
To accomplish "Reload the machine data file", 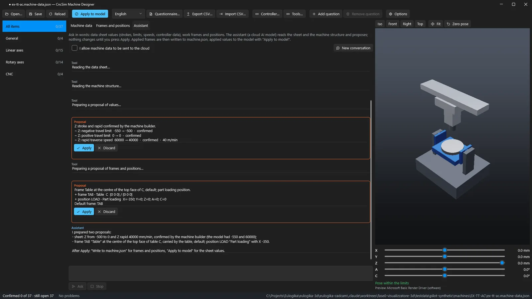I will click(57, 14).
